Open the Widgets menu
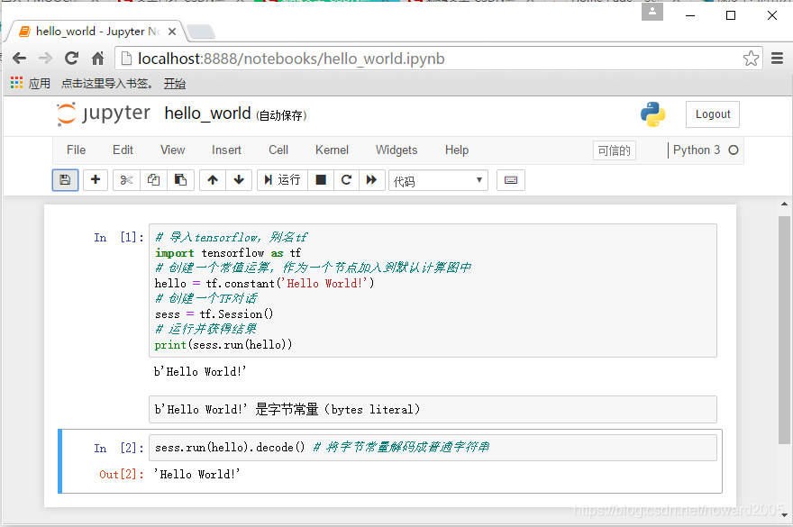 click(x=396, y=150)
